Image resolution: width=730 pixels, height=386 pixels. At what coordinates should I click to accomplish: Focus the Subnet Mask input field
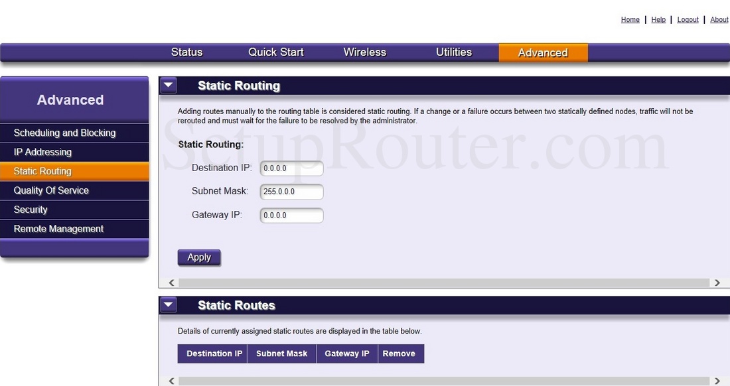tap(291, 192)
